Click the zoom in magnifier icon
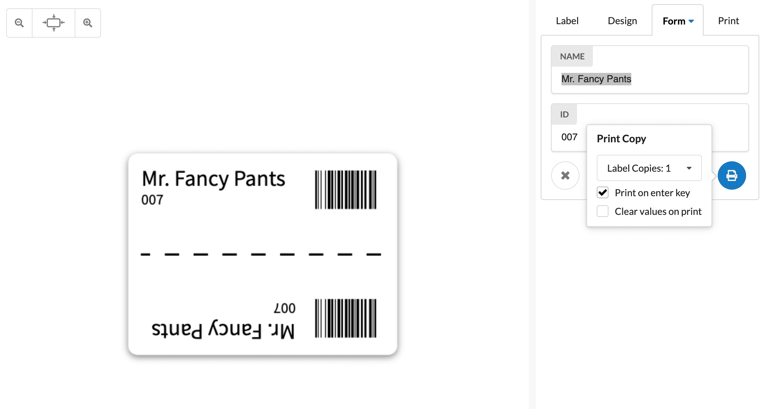Image resolution: width=762 pixels, height=409 pixels. pyautogui.click(x=87, y=22)
